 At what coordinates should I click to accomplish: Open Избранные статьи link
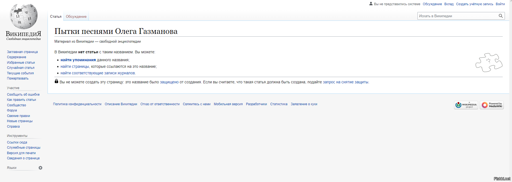point(21,63)
